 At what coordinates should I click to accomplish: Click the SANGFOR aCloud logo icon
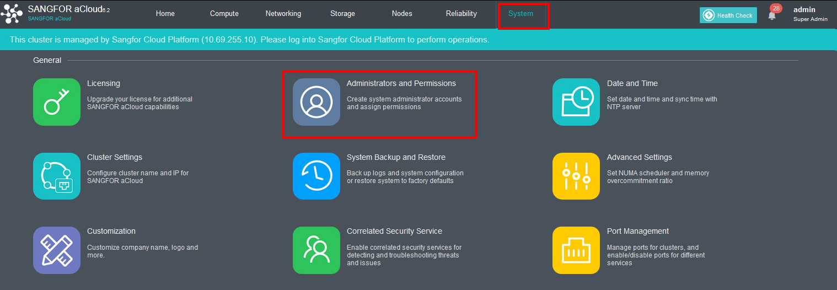12,14
